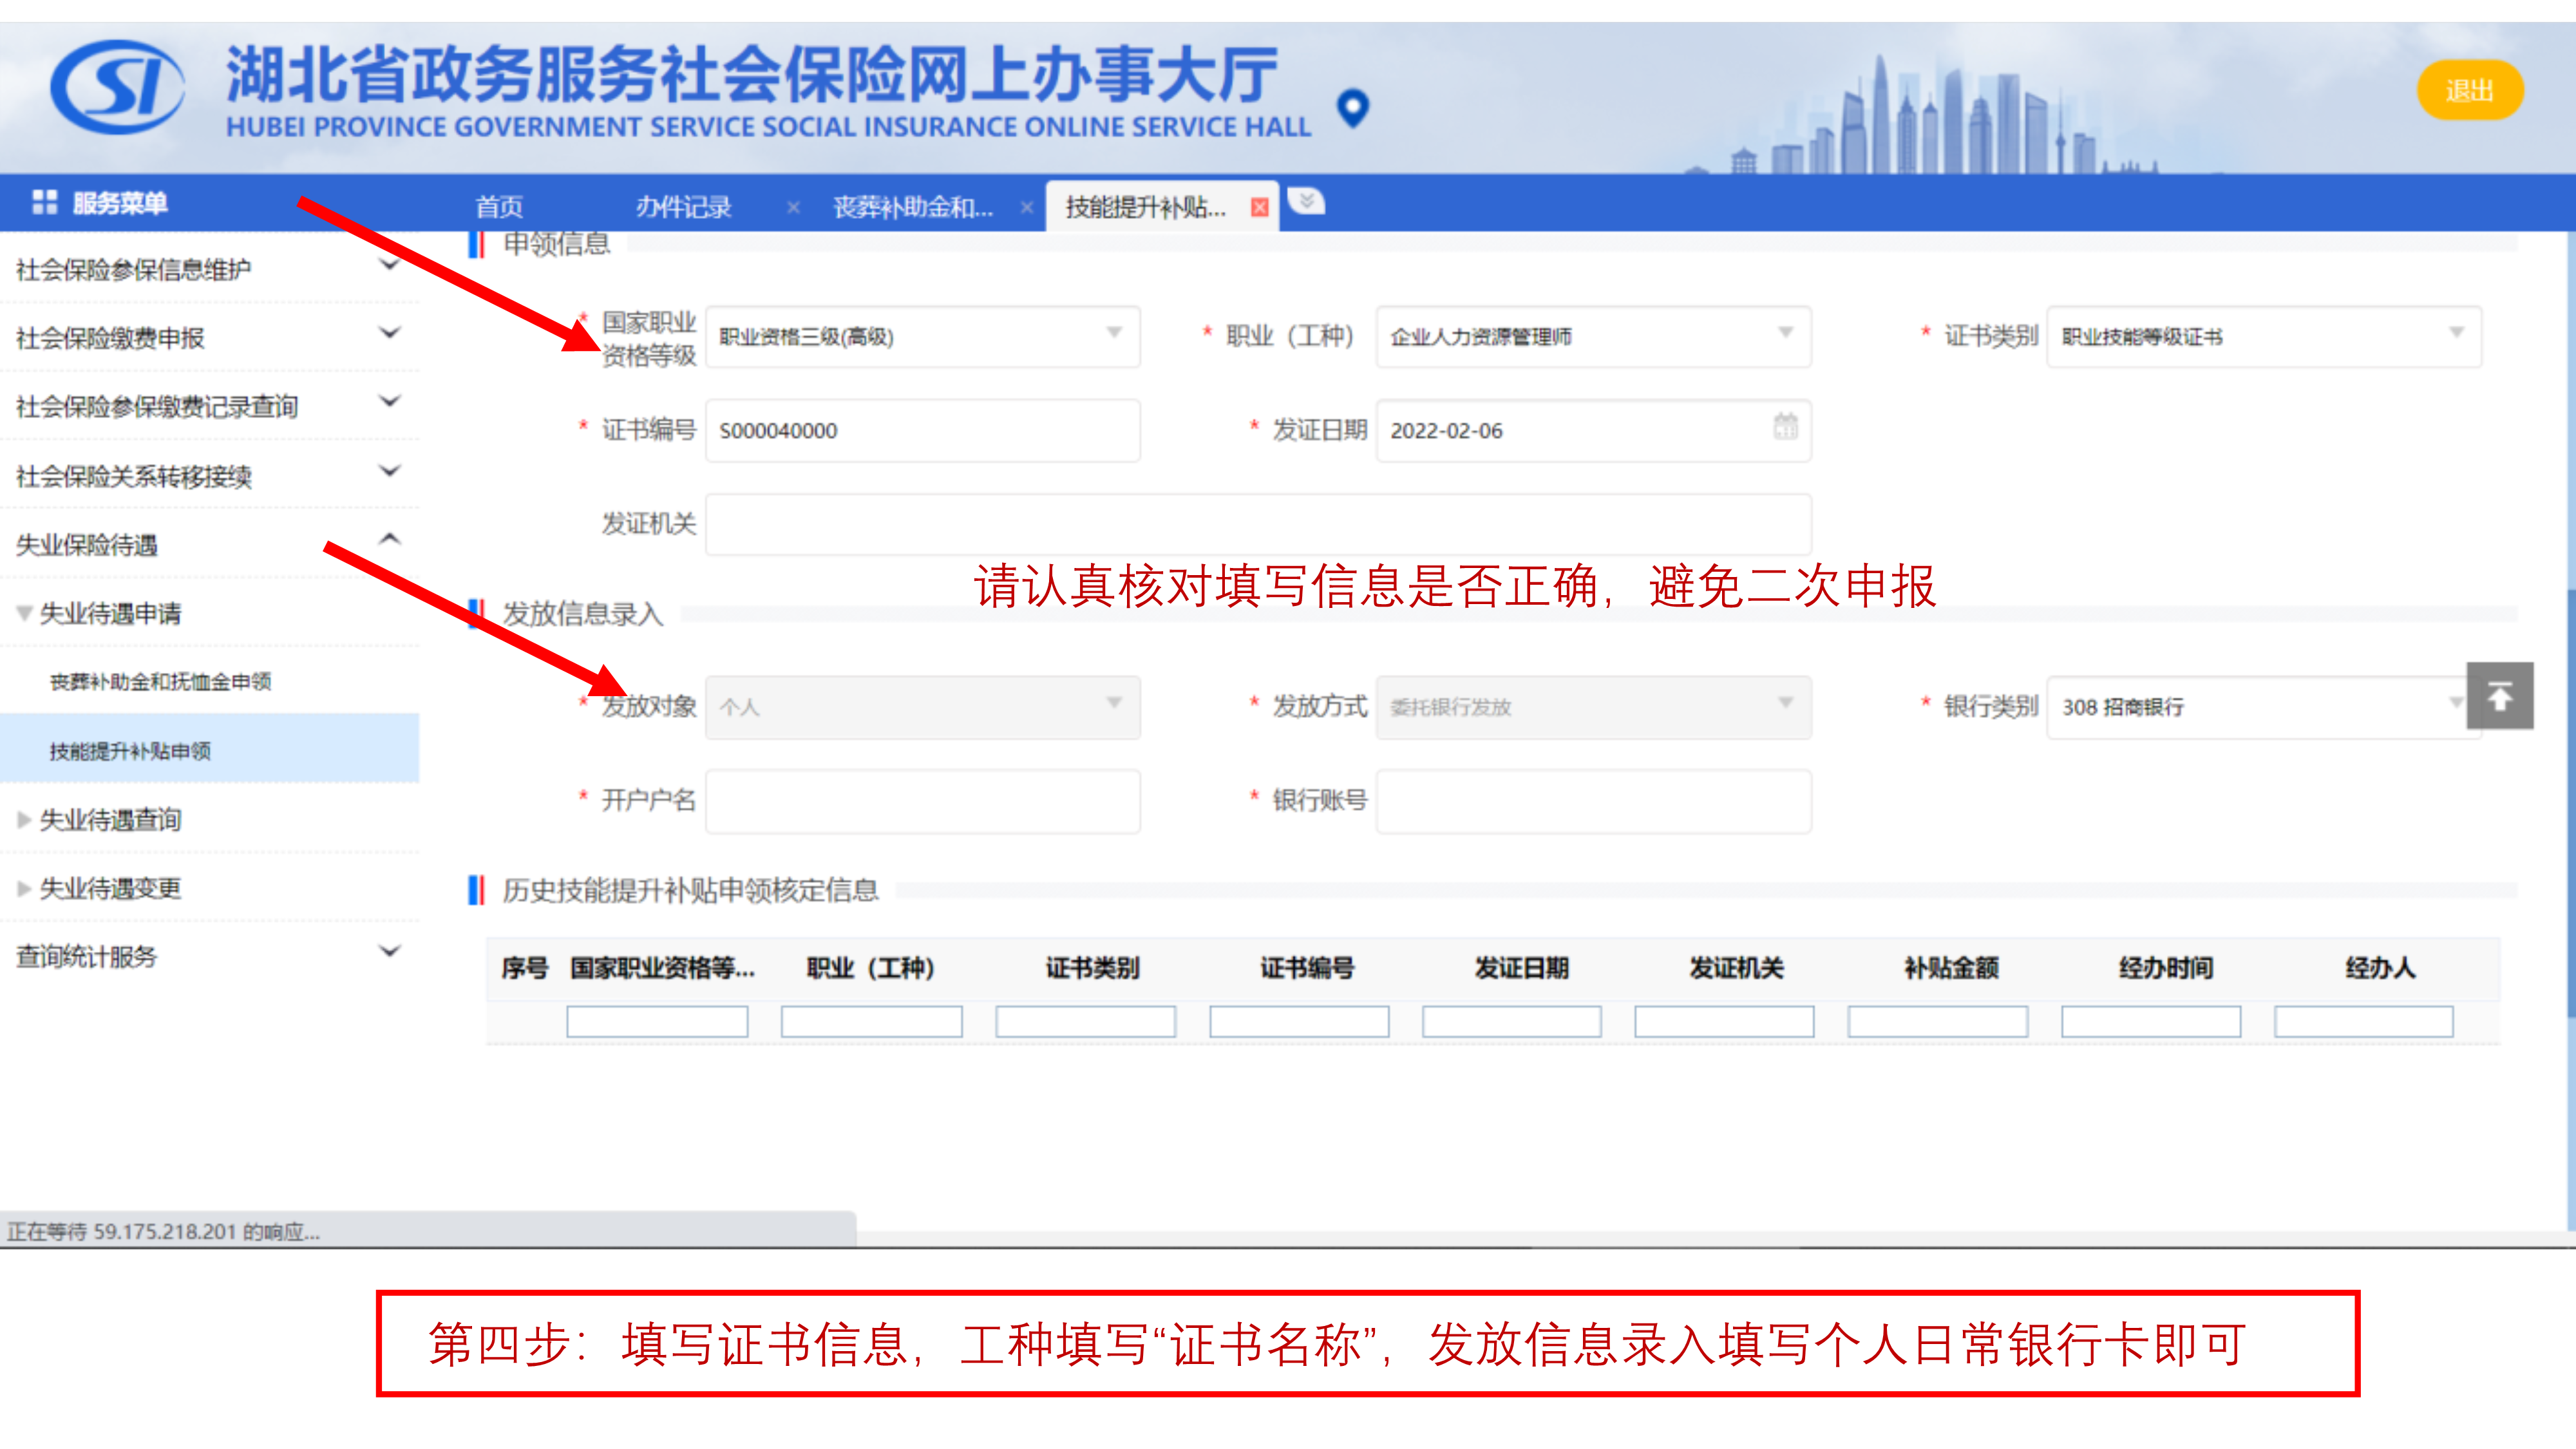Click the 发证机关 input field
Screen dimensions: 2576x1449
click(1258, 524)
